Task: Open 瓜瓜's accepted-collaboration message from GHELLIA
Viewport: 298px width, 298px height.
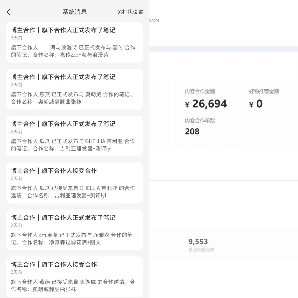Action: tap(74, 183)
